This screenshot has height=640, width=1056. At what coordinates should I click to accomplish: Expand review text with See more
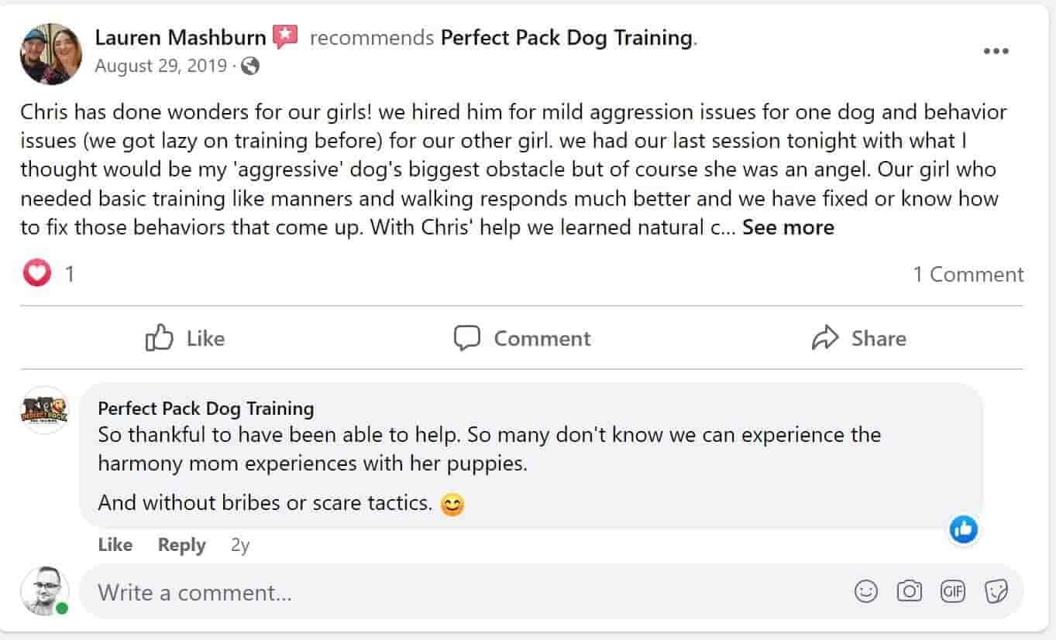(788, 228)
